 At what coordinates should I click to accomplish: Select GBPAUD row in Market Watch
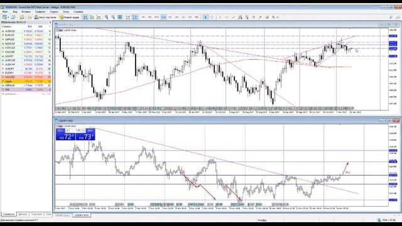(26, 85)
